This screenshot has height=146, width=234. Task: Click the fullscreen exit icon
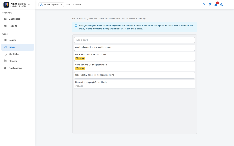coord(227,5)
